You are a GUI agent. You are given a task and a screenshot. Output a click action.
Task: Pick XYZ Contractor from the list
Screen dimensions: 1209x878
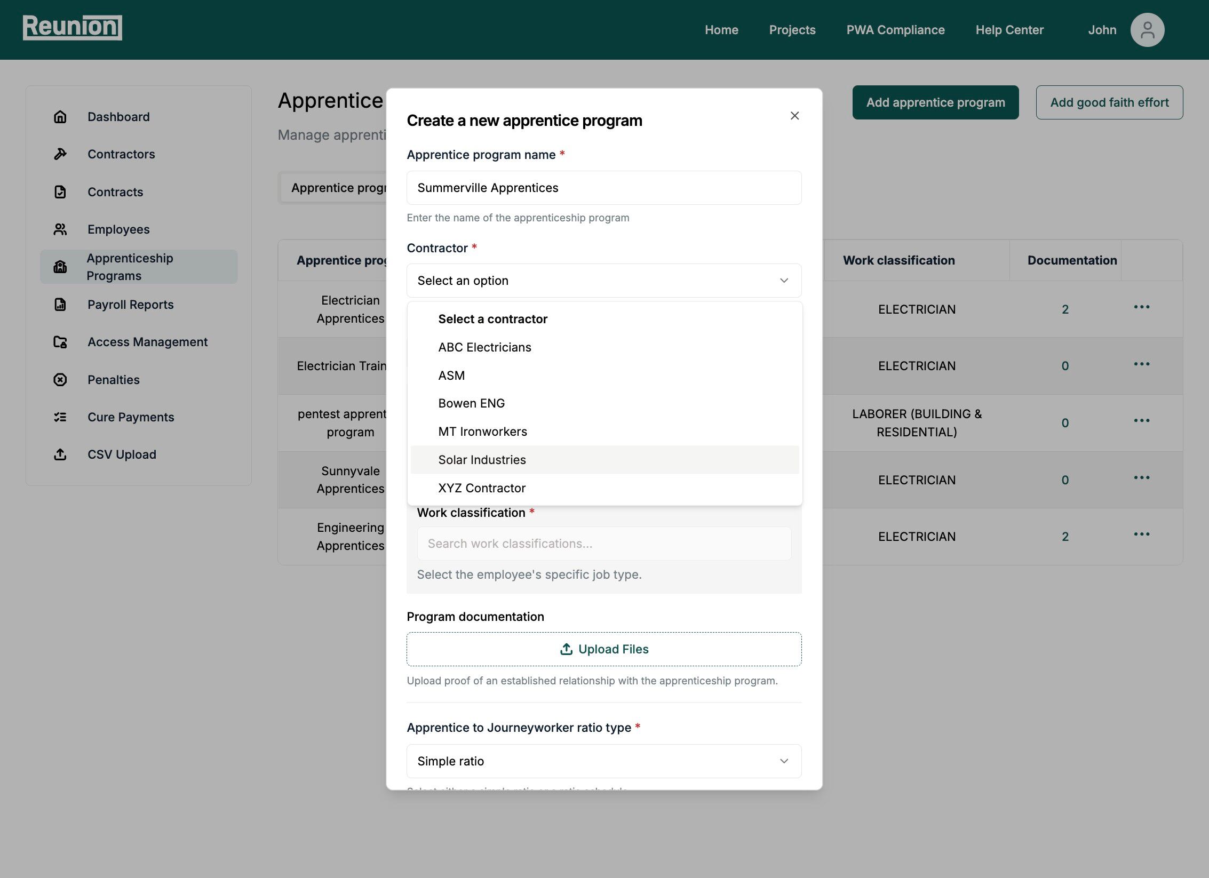tap(482, 488)
